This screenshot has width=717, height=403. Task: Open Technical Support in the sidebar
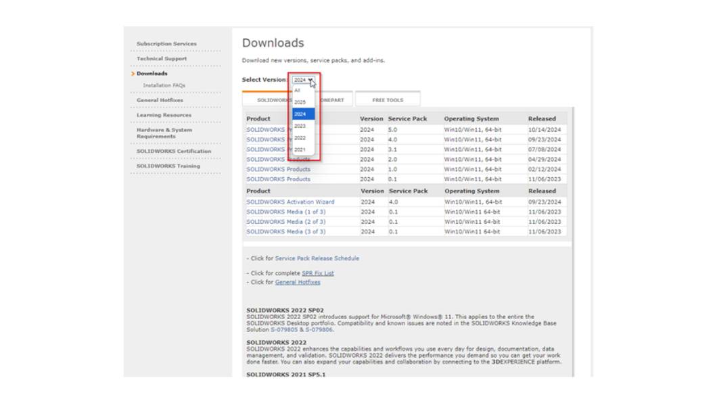162,59
